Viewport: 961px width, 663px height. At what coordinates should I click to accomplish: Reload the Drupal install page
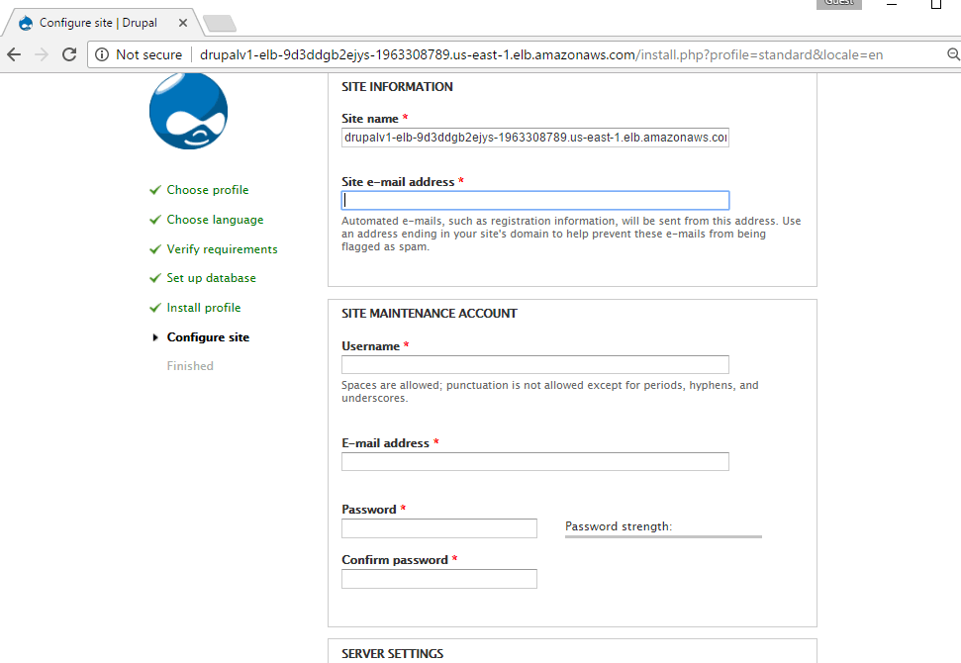69,55
